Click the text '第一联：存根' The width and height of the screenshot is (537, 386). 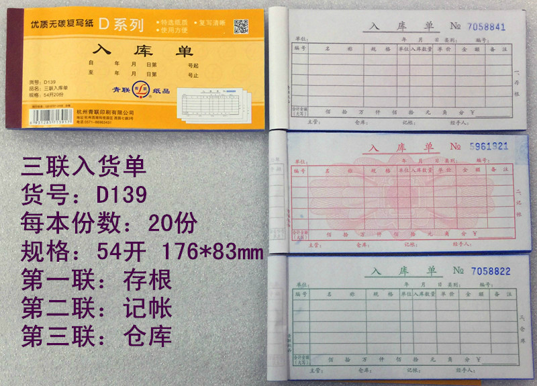coord(96,279)
